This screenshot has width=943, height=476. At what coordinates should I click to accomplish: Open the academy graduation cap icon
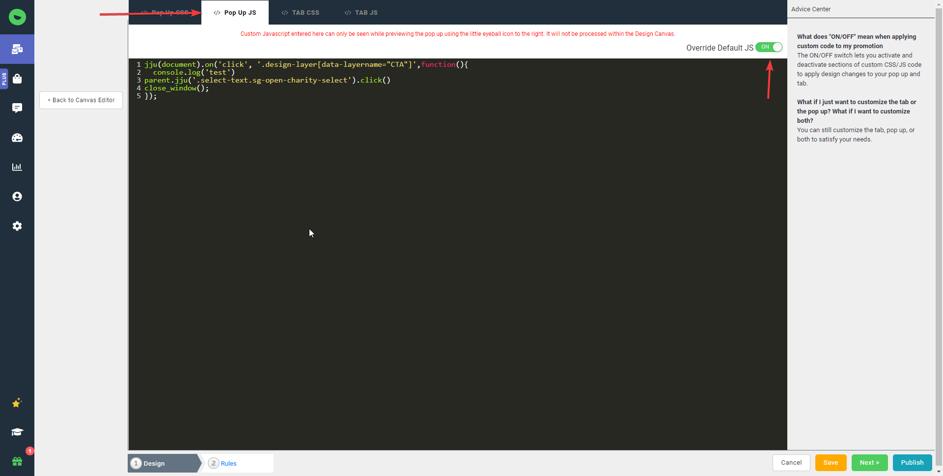click(x=17, y=432)
